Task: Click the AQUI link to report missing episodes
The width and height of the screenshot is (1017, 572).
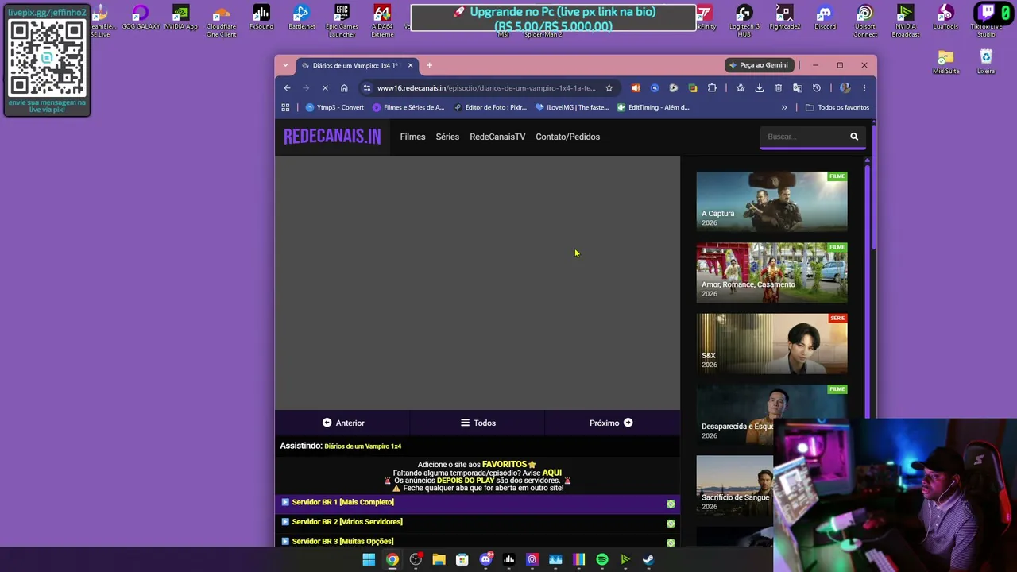Action: point(551,473)
